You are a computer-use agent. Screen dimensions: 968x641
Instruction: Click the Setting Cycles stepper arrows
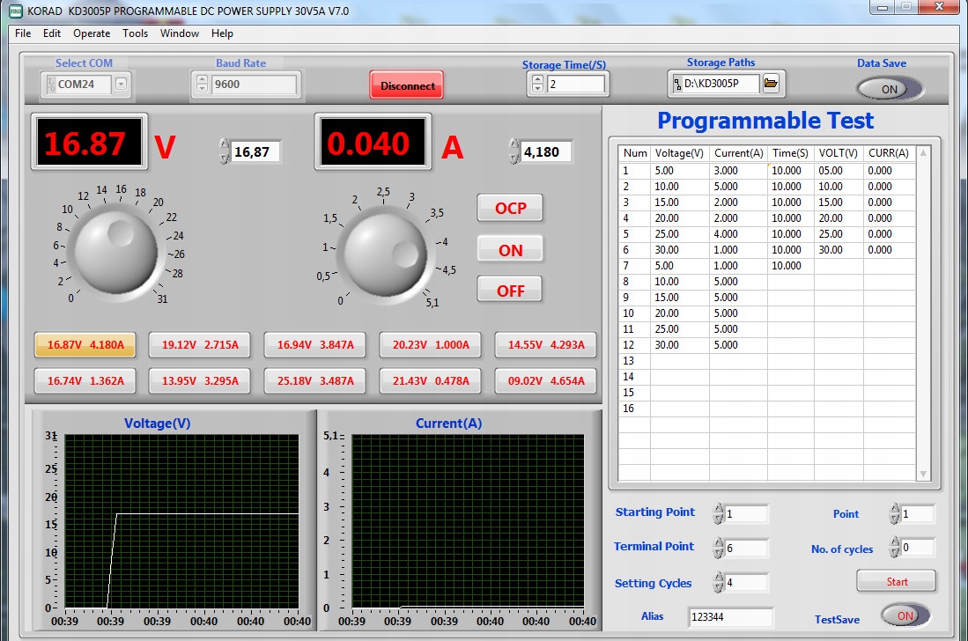click(x=719, y=583)
